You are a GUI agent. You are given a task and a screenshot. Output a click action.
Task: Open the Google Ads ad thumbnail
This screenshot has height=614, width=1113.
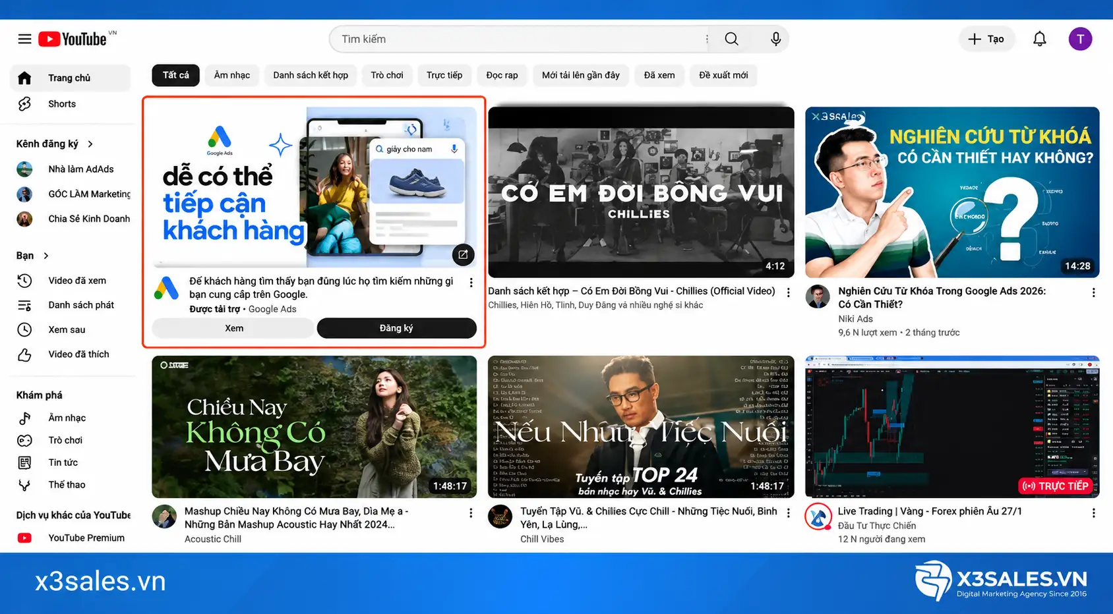(314, 186)
